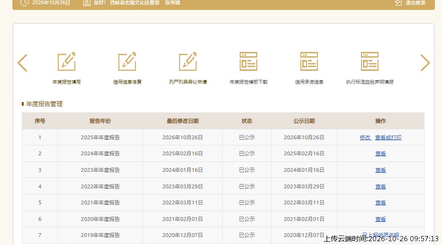Viewport: 442px width, 245px height.
Task: Click last-modified date 2020年12月07日
Action: 183,235
